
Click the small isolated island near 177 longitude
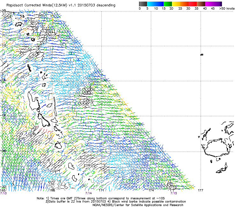coord(202,54)
